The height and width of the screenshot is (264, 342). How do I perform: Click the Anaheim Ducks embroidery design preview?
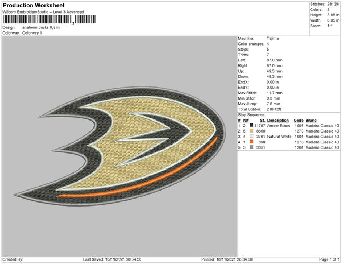(x=120, y=146)
